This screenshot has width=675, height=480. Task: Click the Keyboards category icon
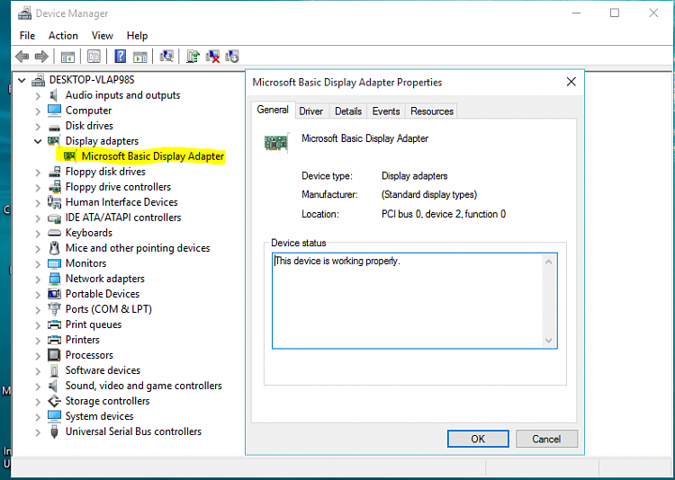pos(54,233)
